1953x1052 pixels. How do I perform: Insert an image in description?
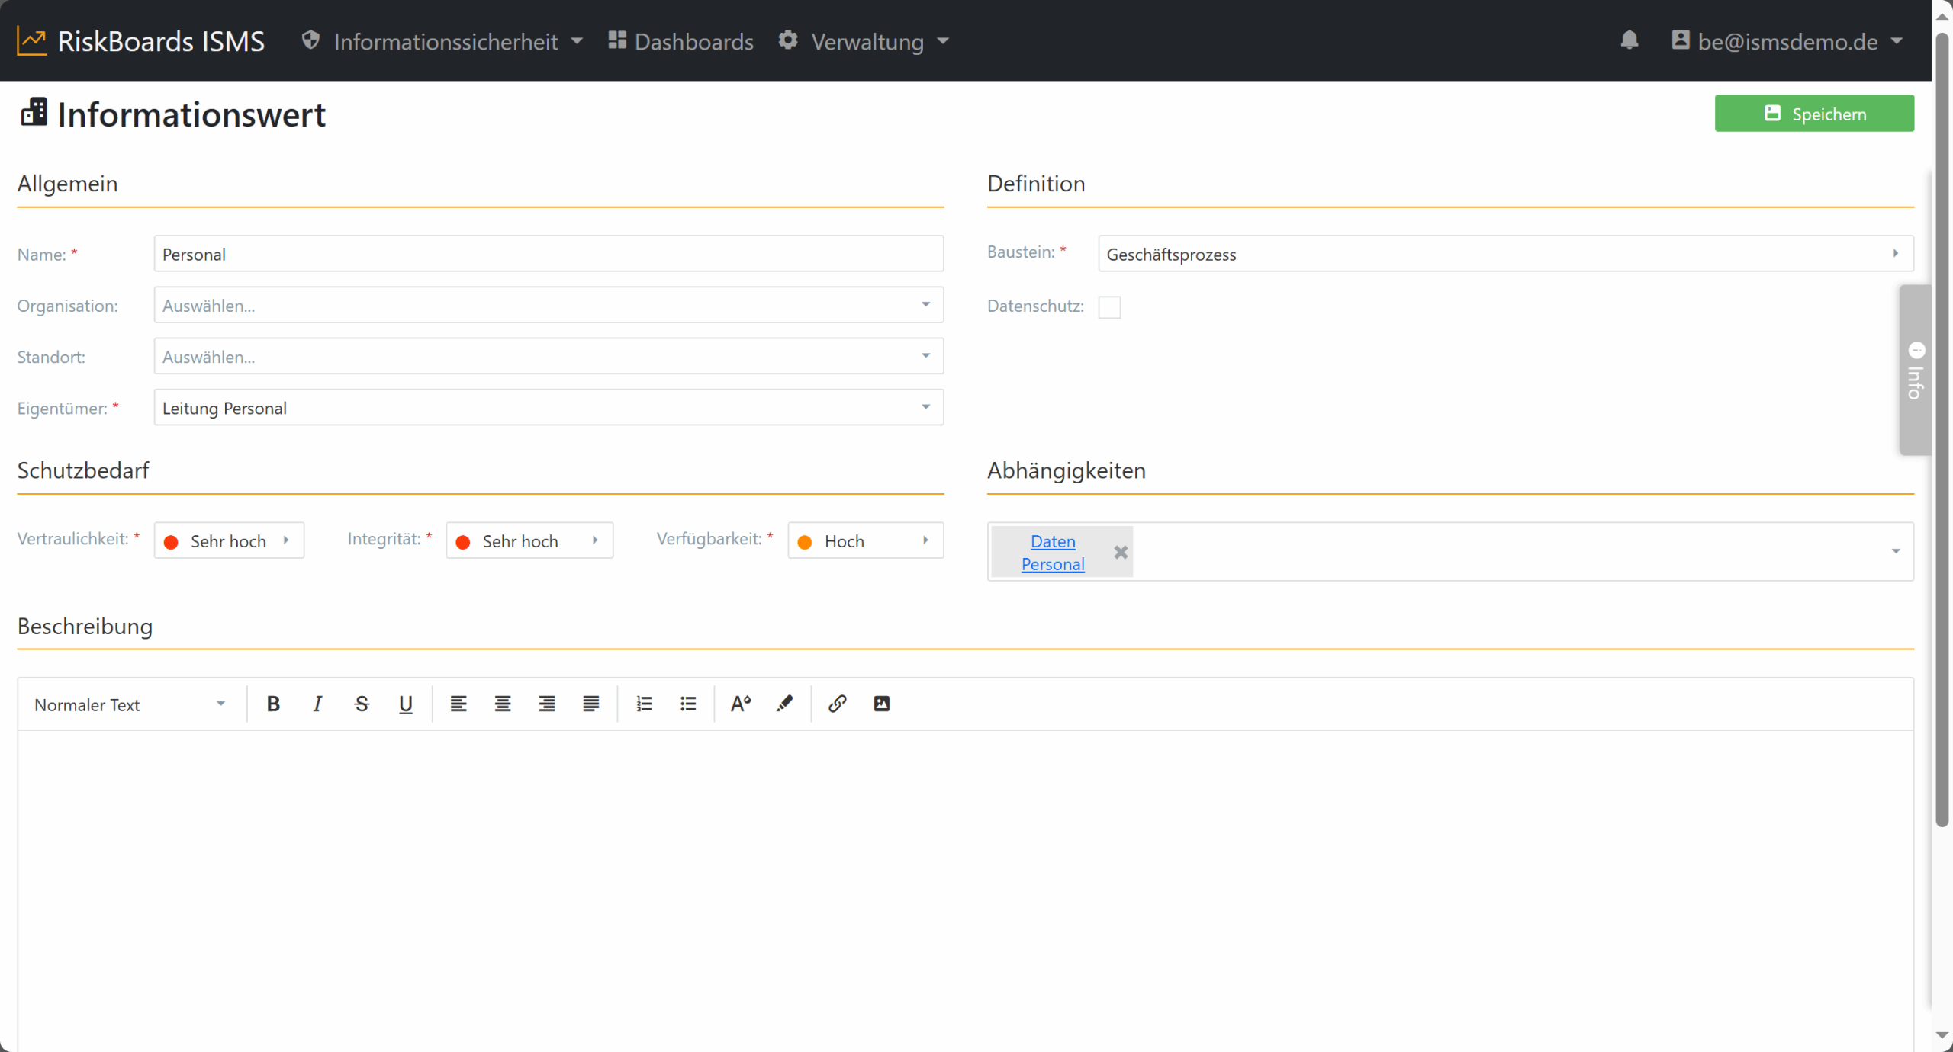[x=881, y=704]
